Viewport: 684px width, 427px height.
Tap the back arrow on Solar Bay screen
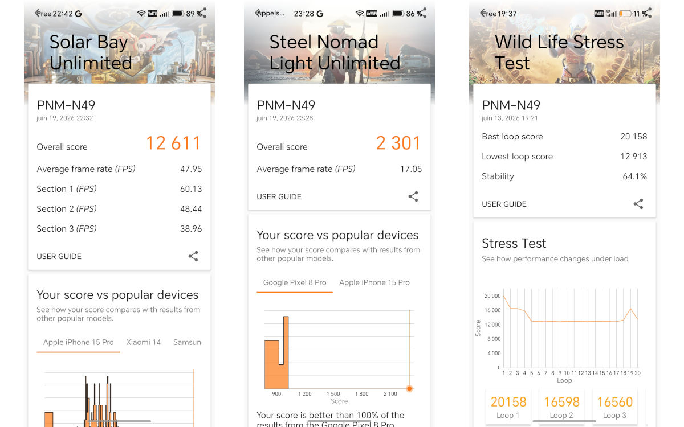coord(39,13)
